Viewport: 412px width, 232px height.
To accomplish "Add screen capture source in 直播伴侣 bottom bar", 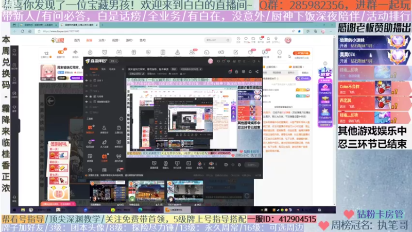I will pyautogui.click(x=154, y=164).
